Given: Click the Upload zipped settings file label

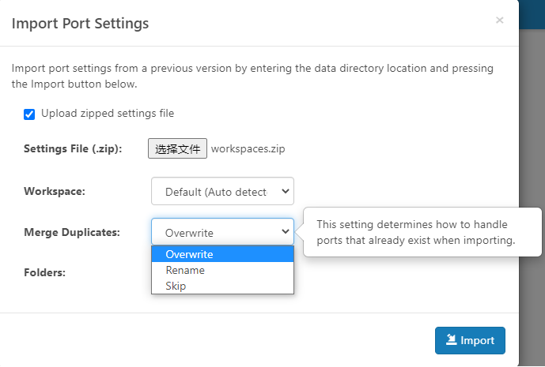Looking at the screenshot, I should [108, 114].
